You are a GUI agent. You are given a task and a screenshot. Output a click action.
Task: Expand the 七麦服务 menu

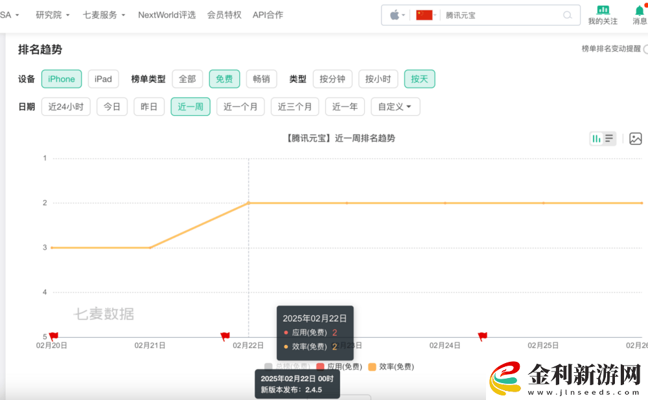pos(104,15)
